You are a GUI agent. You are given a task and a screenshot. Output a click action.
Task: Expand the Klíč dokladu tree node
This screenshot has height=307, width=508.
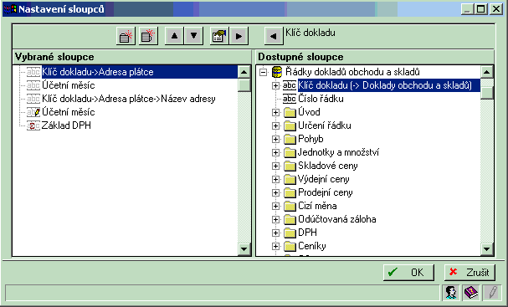tap(275, 85)
